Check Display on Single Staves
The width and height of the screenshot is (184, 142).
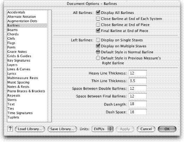98,40
